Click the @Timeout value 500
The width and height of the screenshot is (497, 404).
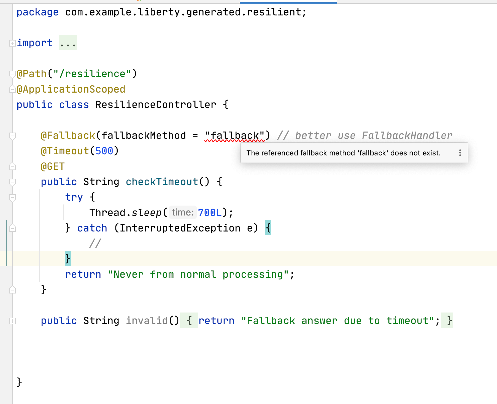point(104,150)
